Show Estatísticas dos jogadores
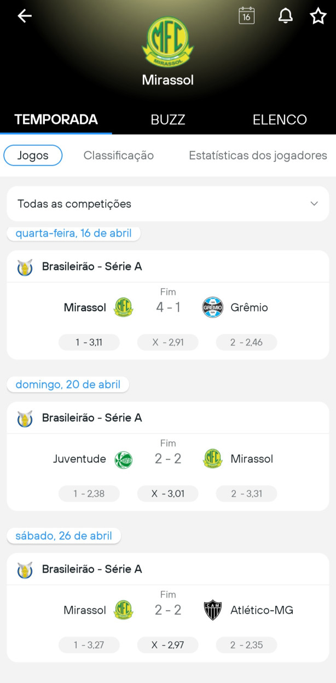336x683 pixels. click(258, 156)
